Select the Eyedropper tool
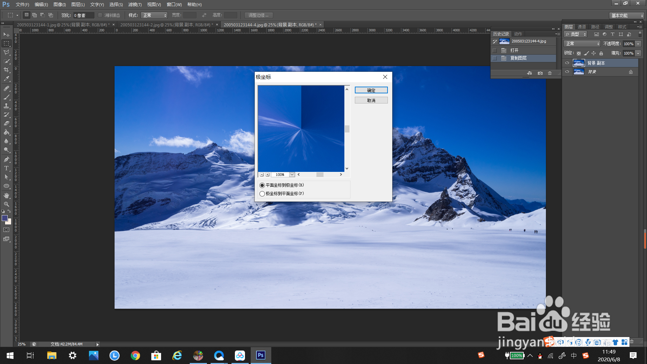 (6, 79)
